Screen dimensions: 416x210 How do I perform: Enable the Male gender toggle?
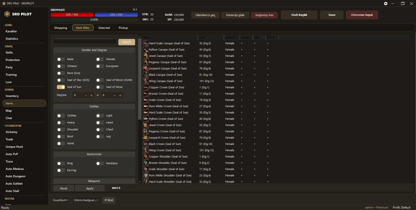[x=61, y=59]
